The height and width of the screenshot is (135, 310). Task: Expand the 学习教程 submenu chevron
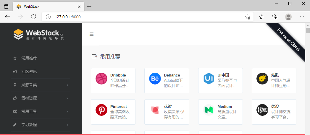pos(67,125)
